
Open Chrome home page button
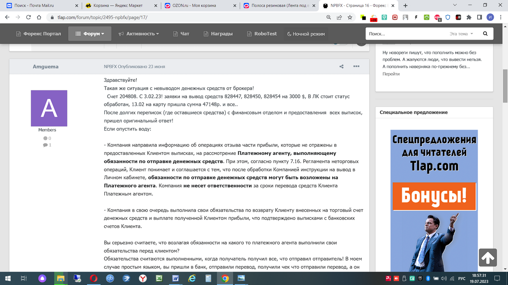pos(39,17)
